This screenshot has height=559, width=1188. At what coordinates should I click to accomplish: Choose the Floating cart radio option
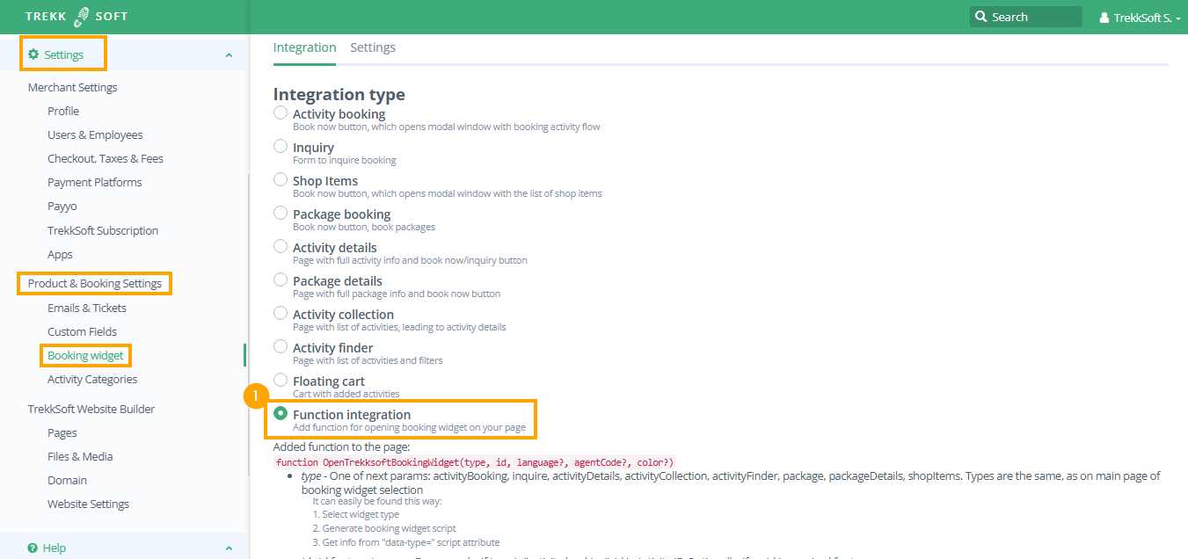click(x=281, y=380)
